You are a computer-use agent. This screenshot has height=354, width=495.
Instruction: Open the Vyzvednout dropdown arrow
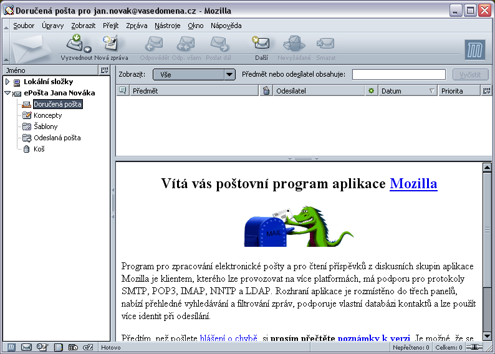pos(88,49)
